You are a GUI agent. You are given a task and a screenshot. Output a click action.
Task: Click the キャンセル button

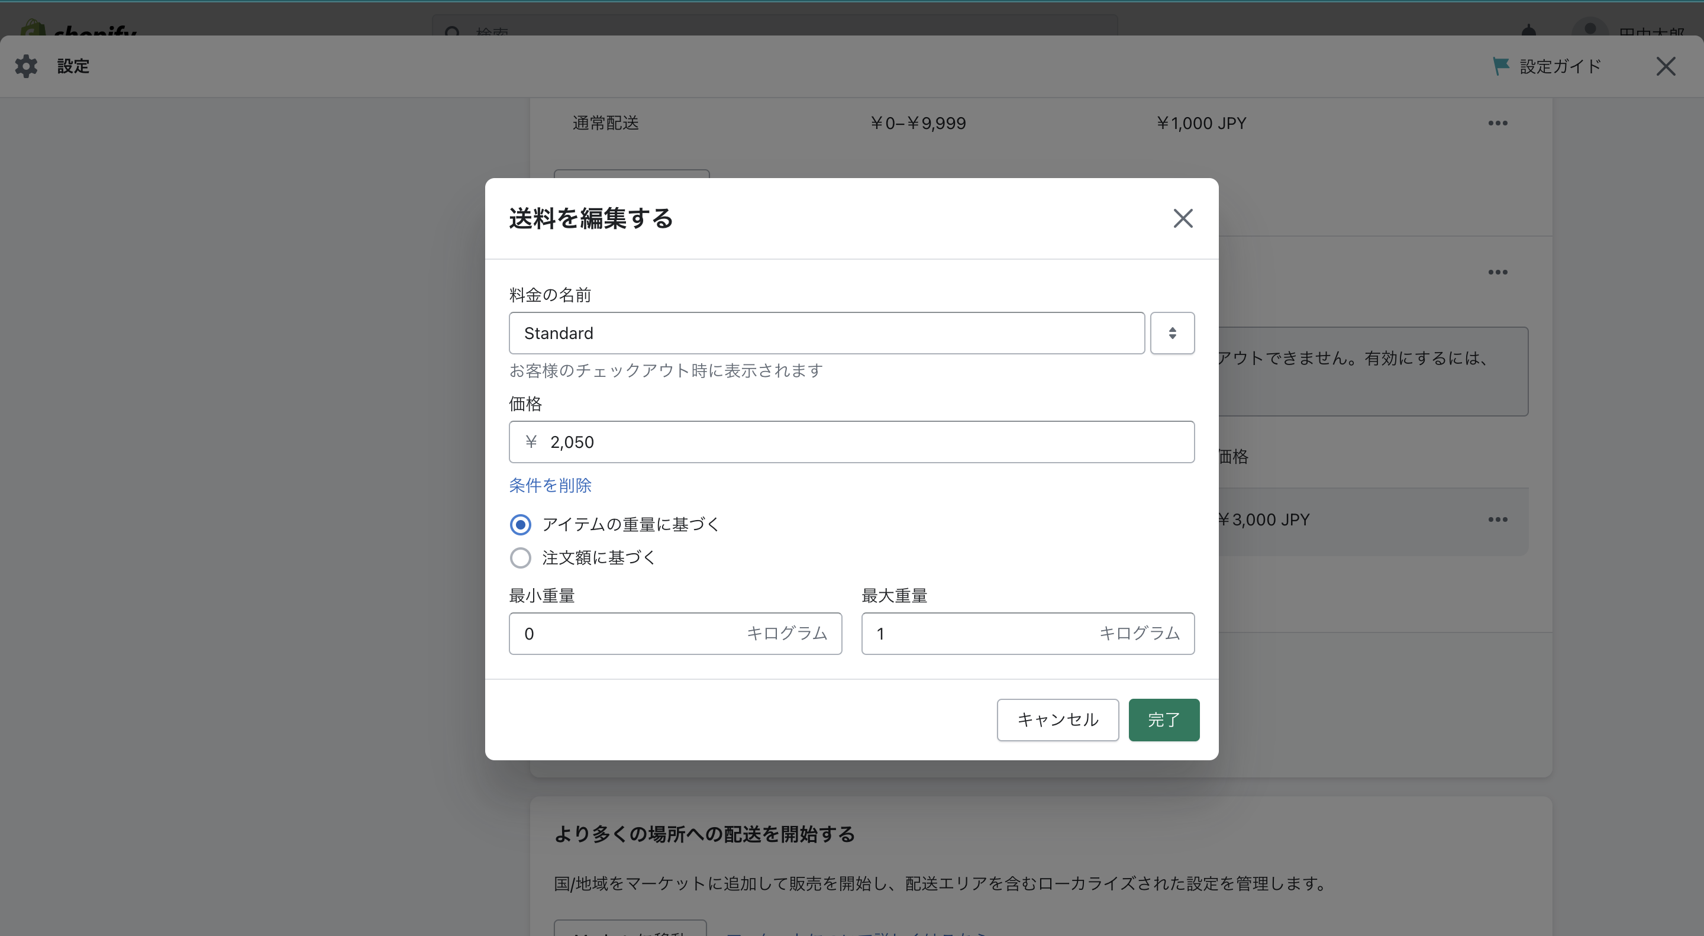1058,719
